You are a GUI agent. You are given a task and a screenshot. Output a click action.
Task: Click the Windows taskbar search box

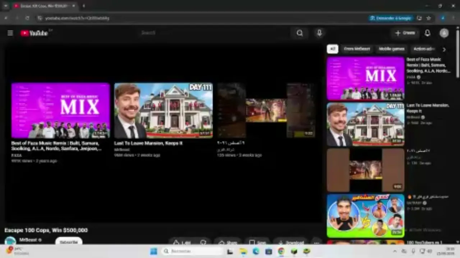[x=192, y=251]
